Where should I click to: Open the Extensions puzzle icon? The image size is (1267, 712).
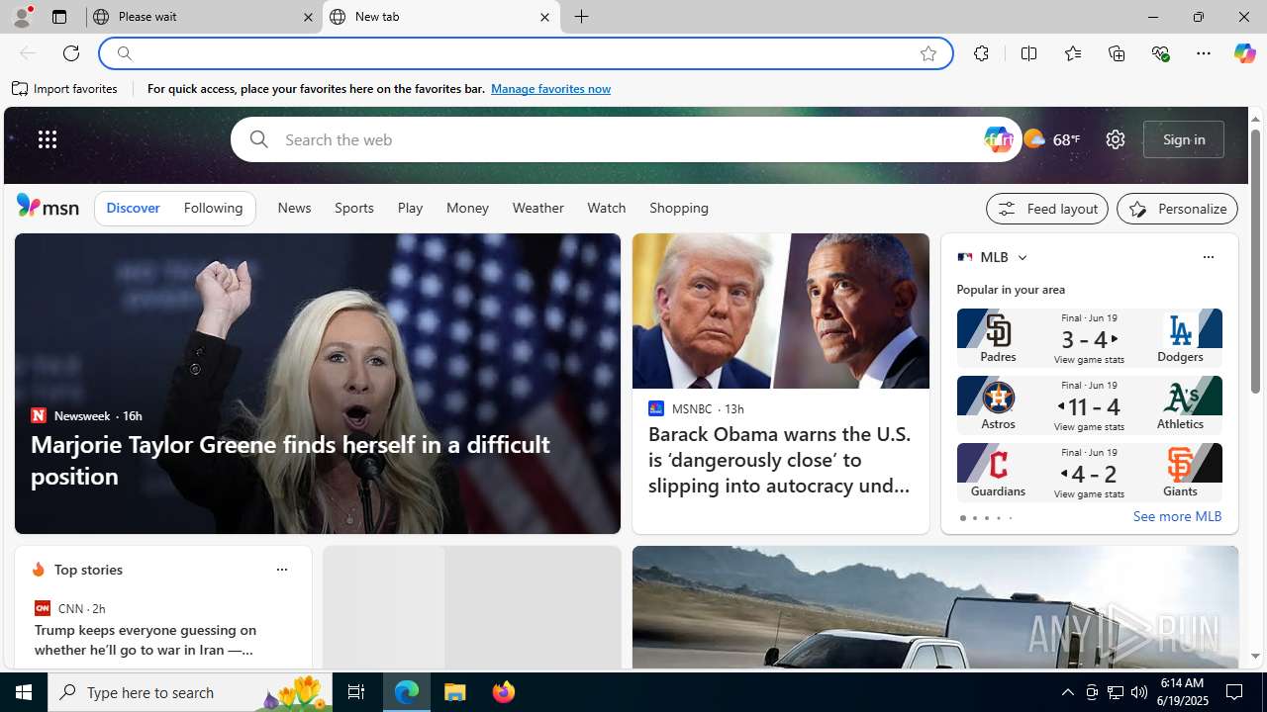pos(981,53)
